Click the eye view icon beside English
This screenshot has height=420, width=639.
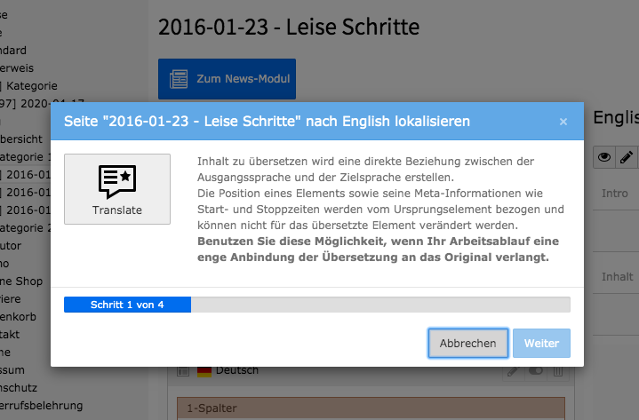tap(604, 157)
